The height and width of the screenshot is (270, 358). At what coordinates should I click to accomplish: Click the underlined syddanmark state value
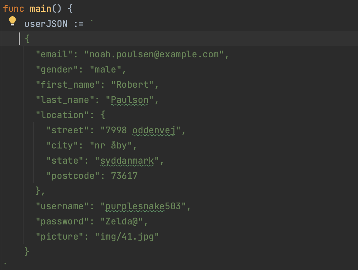click(127, 161)
